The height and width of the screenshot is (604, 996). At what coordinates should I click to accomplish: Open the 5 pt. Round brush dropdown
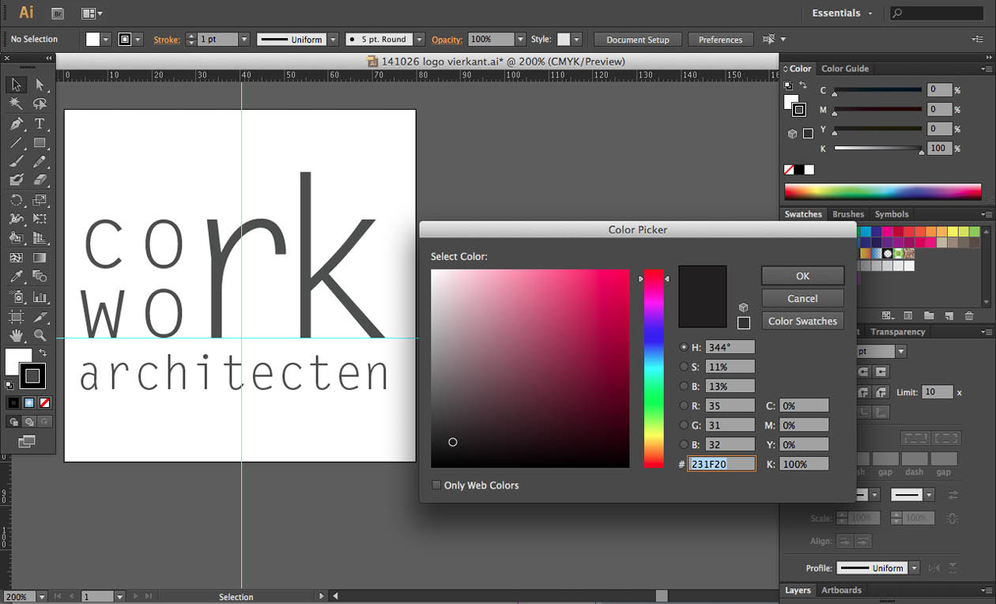[x=419, y=40]
